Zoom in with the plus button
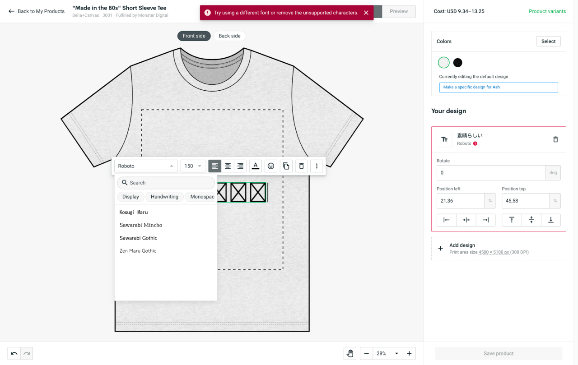The image size is (578, 365). click(x=409, y=353)
